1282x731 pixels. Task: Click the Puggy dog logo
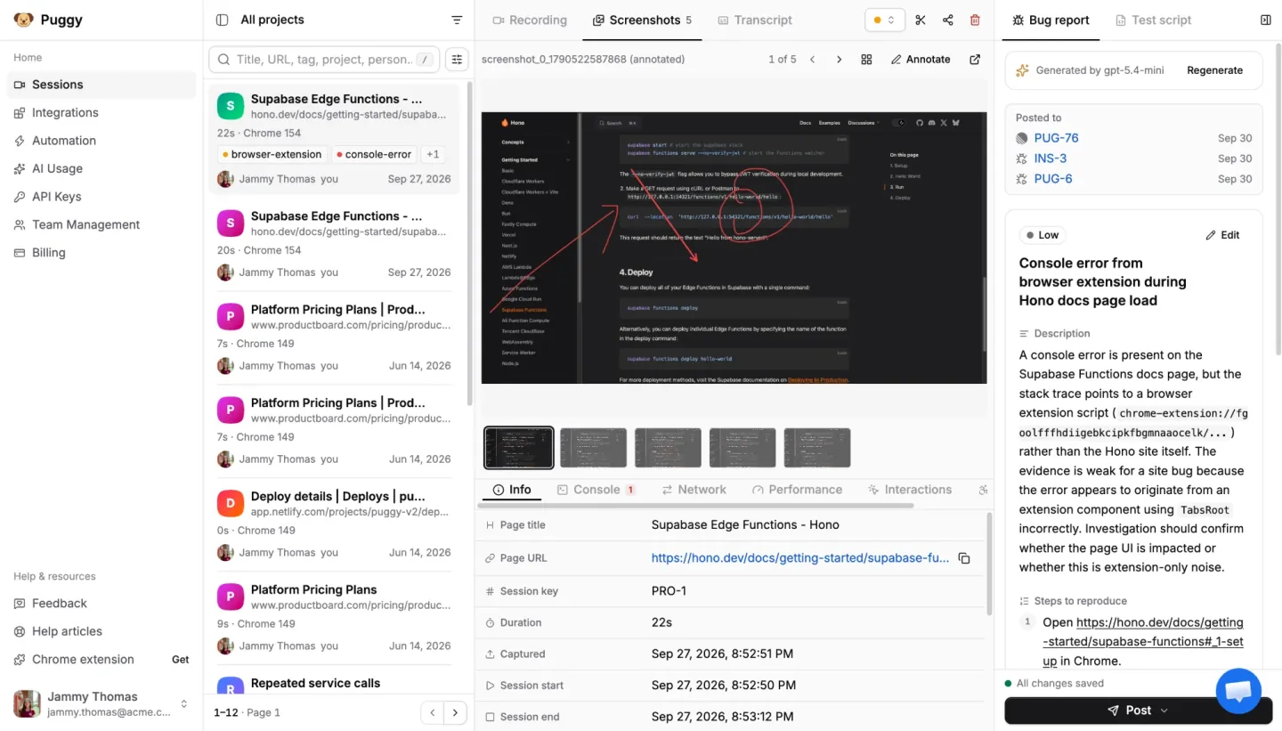point(23,20)
